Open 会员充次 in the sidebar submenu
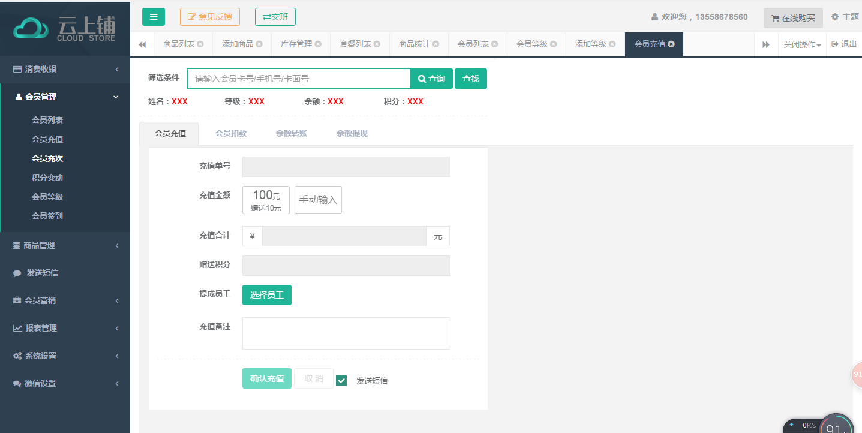This screenshot has height=433, width=862. pos(47,158)
